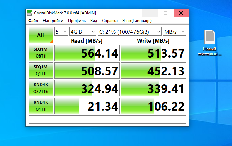This screenshot has height=146, width=232.
Task: Start the RND4K Q32T16 test
Action: click(x=41, y=88)
